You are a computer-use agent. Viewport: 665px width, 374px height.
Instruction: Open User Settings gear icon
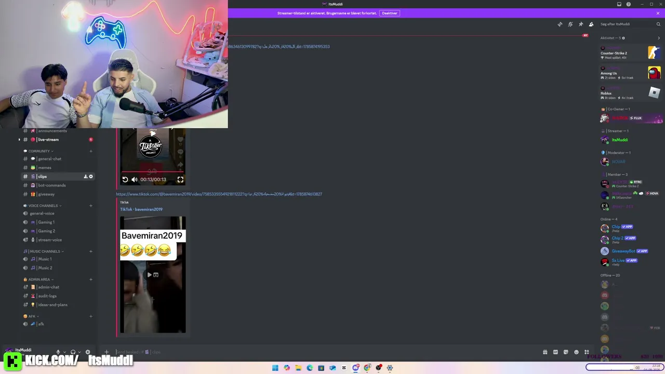87,352
